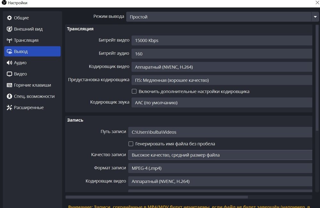Enable Включить дополнительные настройки кодировщика checkbox
320x208 pixels.
pyautogui.click(x=134, y=92)
